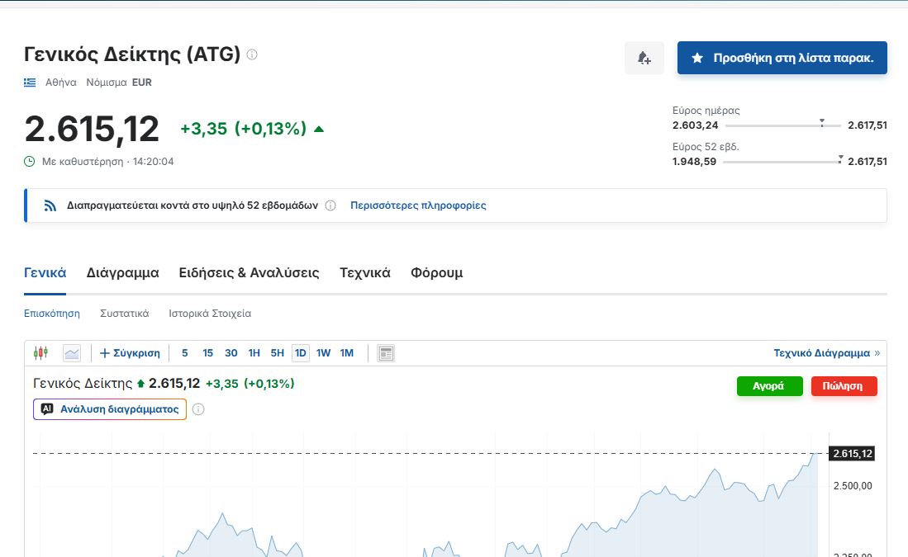Click info icon after 52 εβδομάδων text

(330, 205)
